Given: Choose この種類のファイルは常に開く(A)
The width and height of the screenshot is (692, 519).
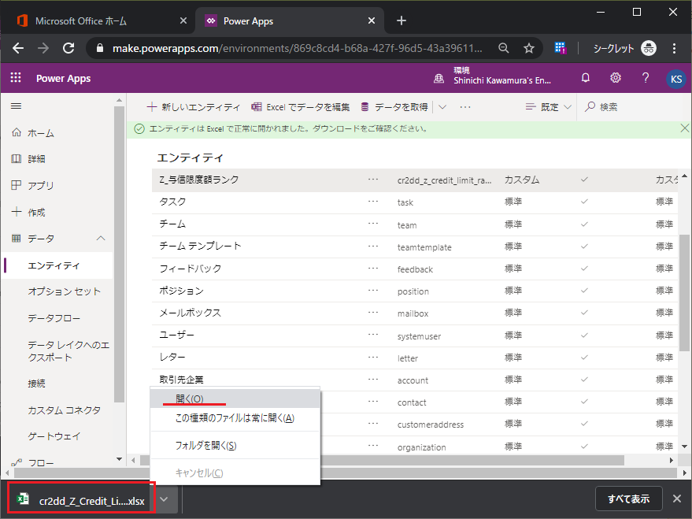Looking at the screenshot, I should pos(235,418).
